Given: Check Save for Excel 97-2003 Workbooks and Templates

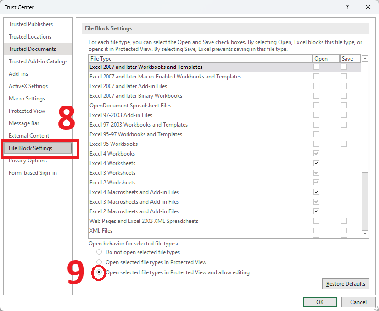Looking at the screenshot, I should (344, 125).
